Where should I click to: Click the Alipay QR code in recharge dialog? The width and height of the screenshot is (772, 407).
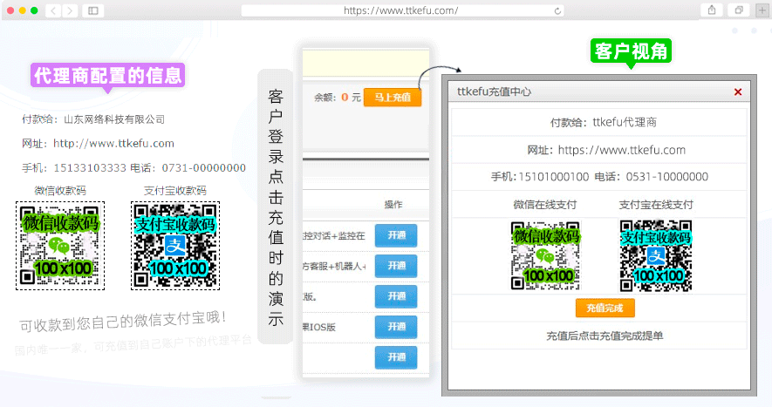pyautogui.click(x=656, y=256)
